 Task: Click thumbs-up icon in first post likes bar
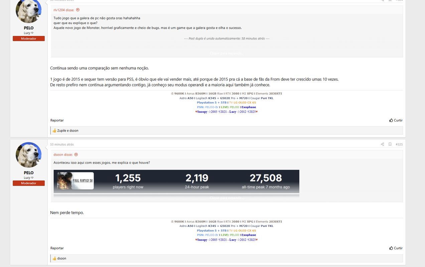tap(54, 130)
